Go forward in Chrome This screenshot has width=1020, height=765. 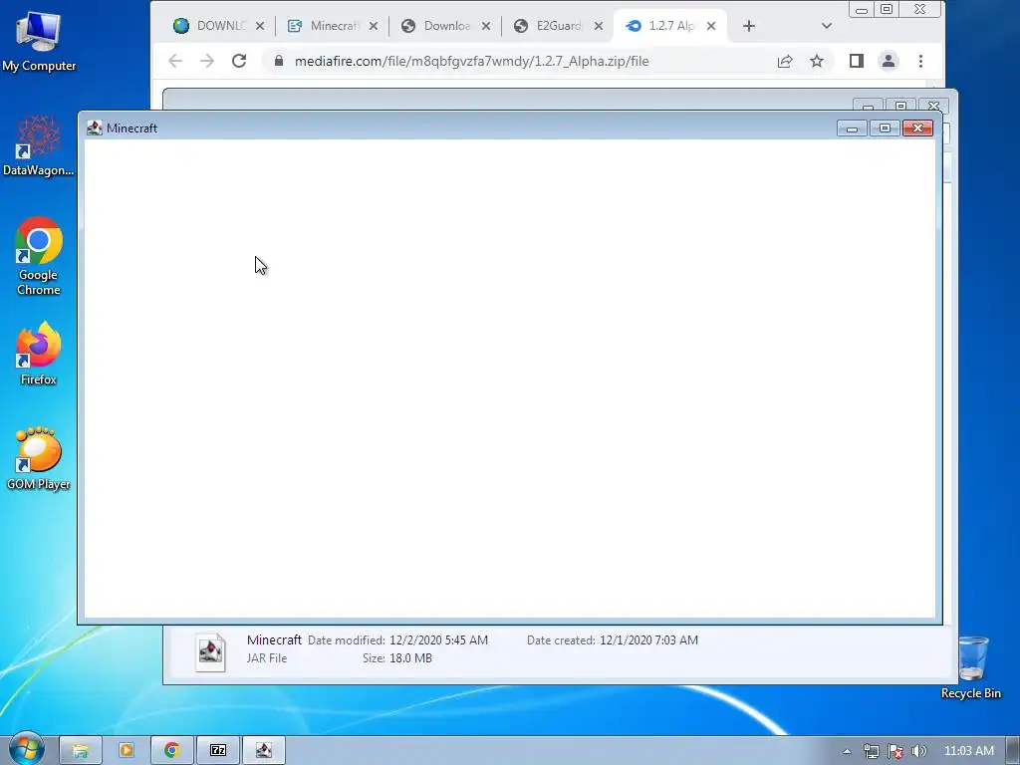(207, 61)
